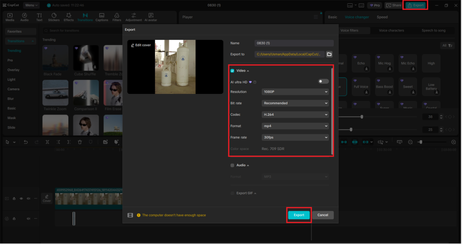Click the redo arrow in timeline toolbar
This screenshot has height=244, width=462.
37,142
